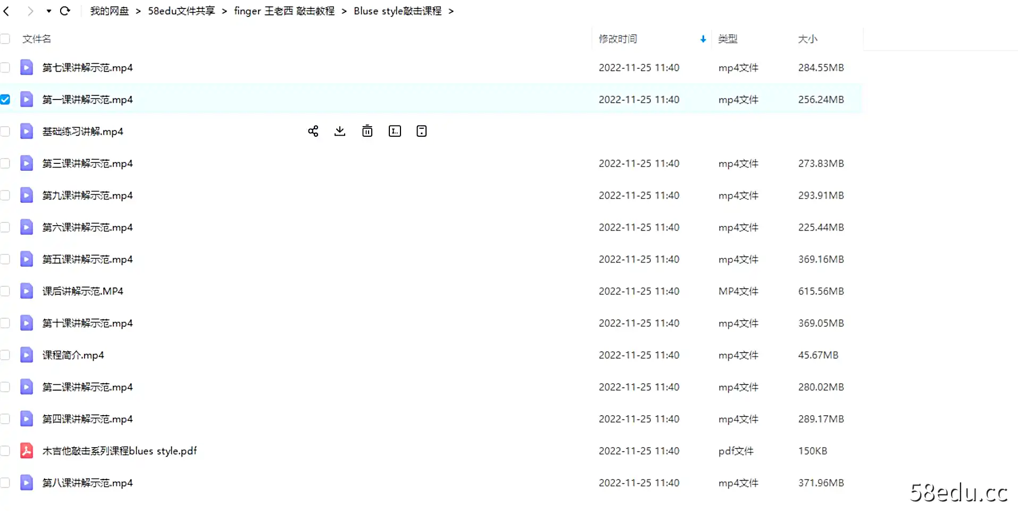Sort by the 修改时间 column header
1018x512 pixels.
coord(618,39)
